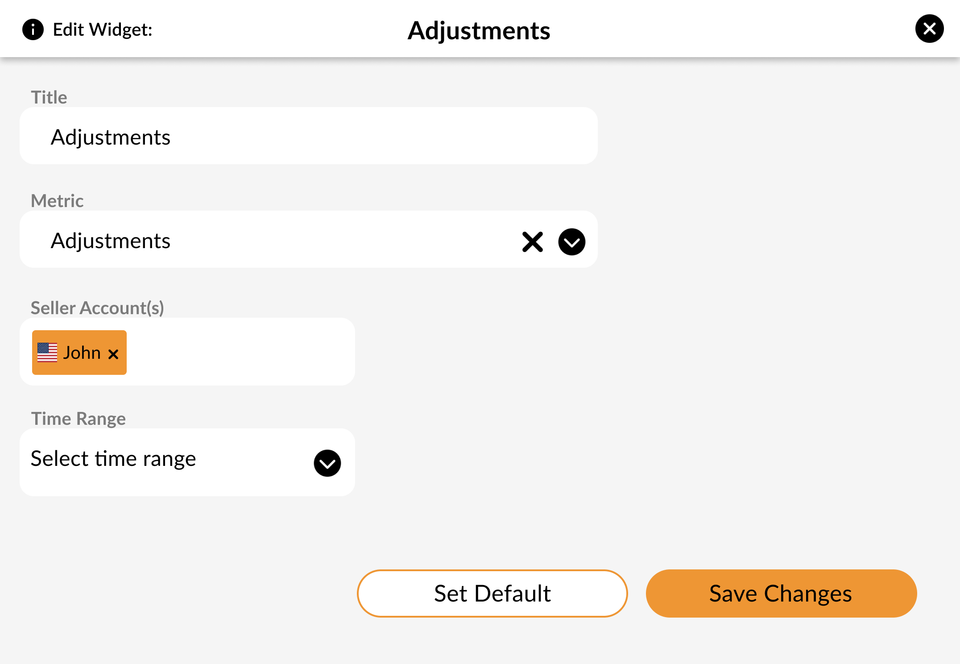Click the Save Changes button

(x=782, y=593)
